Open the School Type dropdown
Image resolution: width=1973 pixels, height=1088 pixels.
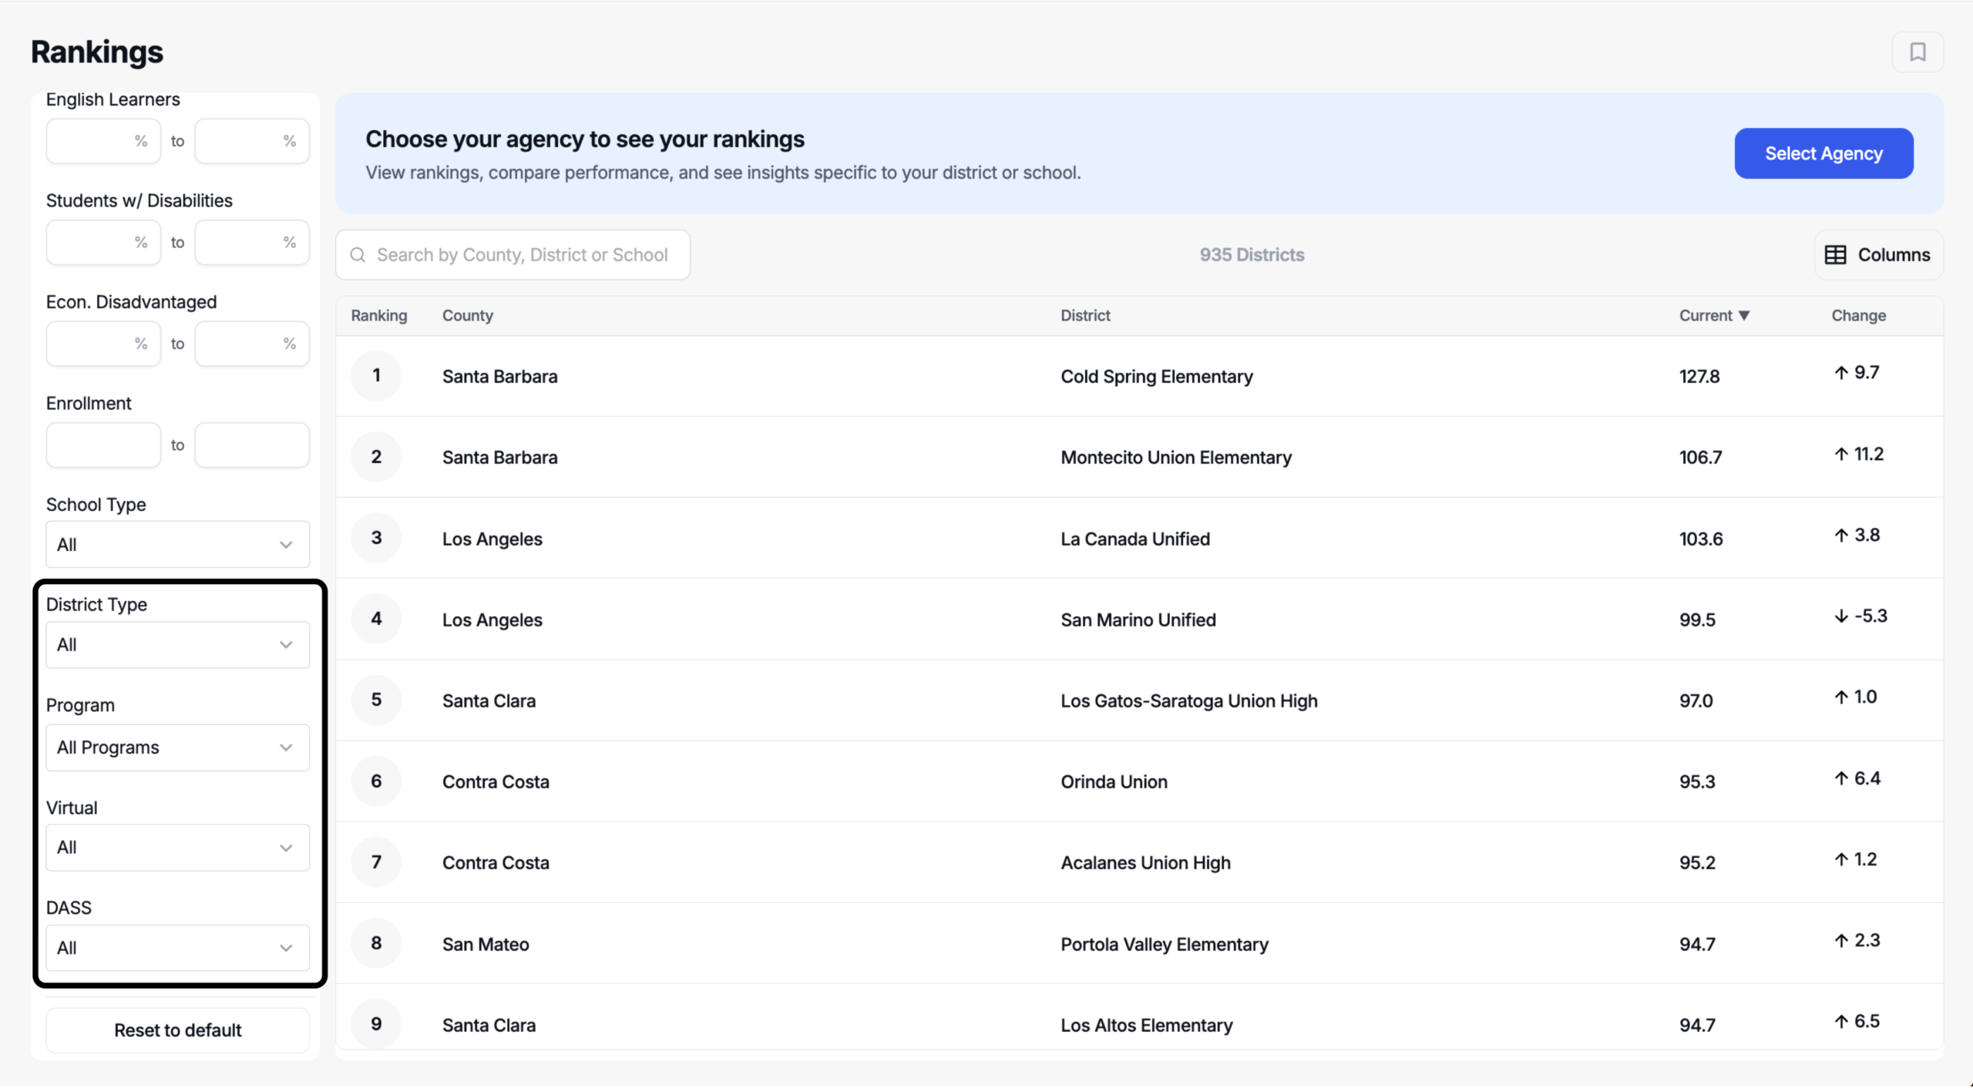(178, 545)
